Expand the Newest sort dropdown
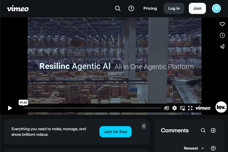The width and height of the screenshot is (228, 152). click(x=194, y=148)
